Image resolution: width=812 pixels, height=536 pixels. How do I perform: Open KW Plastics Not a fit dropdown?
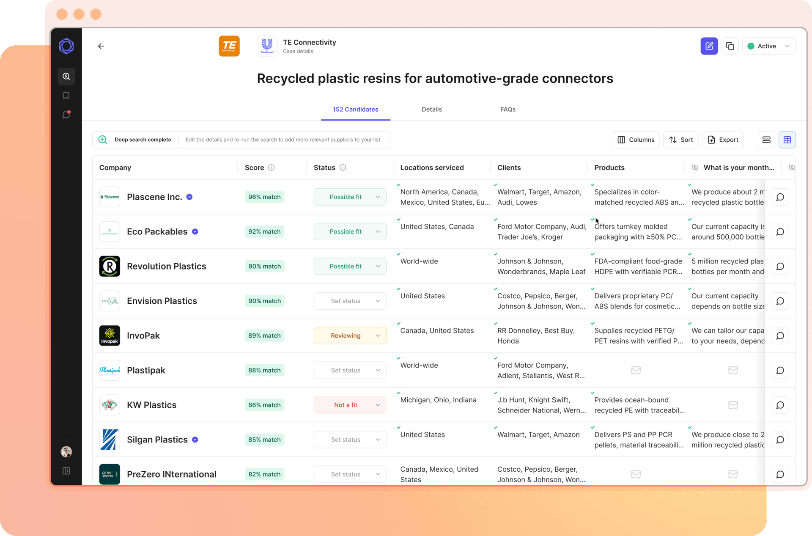click(350, 405)
